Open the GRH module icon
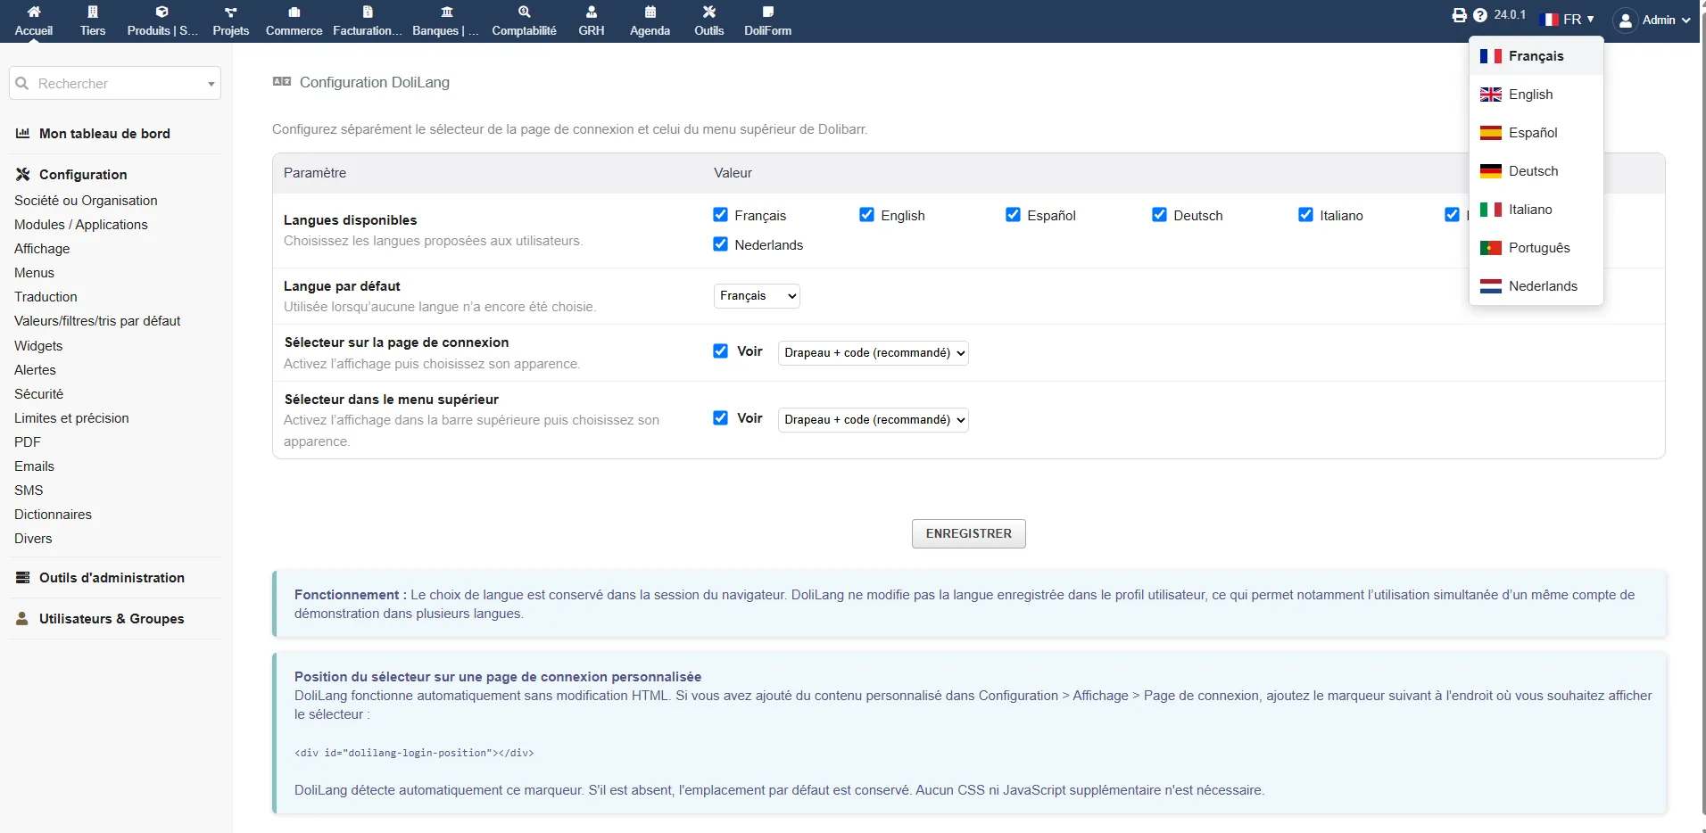Viewport: 1706px width, 833px height. pyautogui.click(x=591, y=12)
